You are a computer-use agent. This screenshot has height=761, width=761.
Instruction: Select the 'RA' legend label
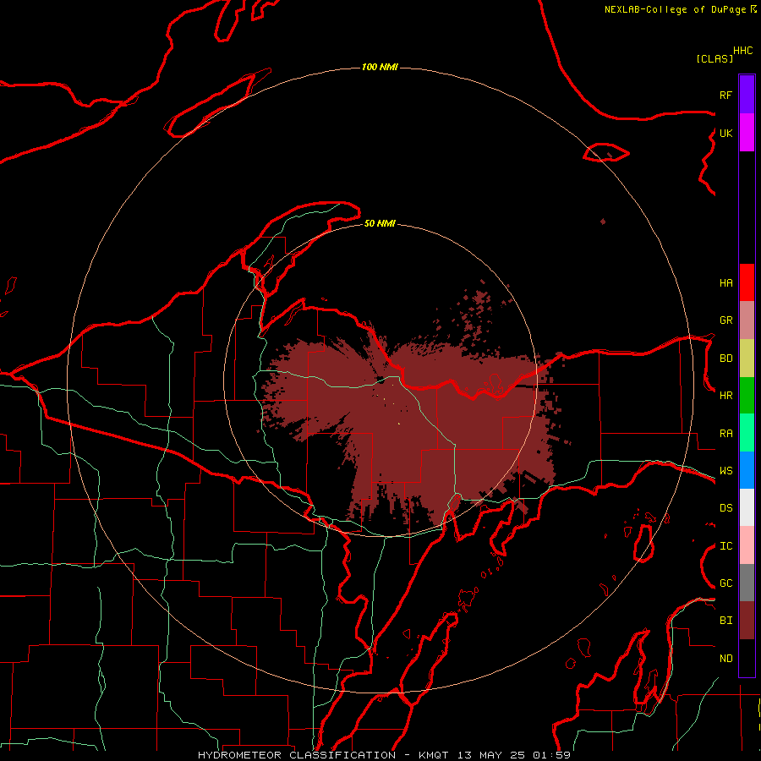pyautogui.click(x=725, y=434)
